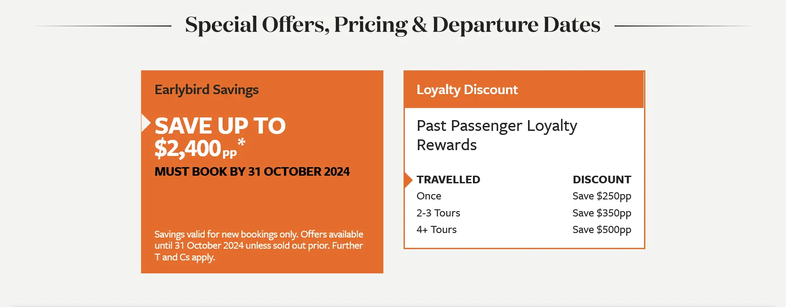786x307 pixels.
Task: Click the DISCOUNT column header
Action: 602,179
